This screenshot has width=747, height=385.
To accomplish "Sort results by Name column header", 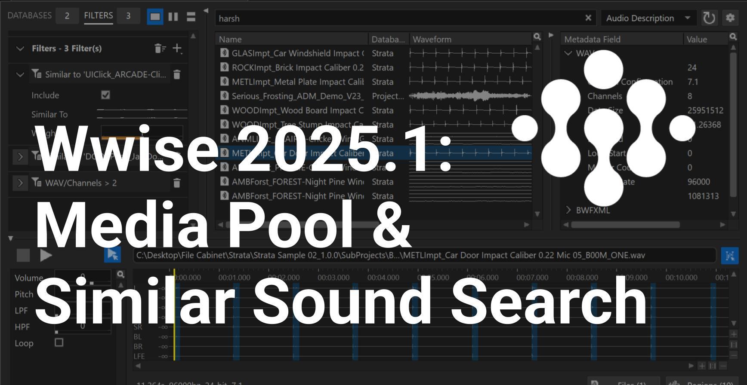I will (x=292, y=39).
